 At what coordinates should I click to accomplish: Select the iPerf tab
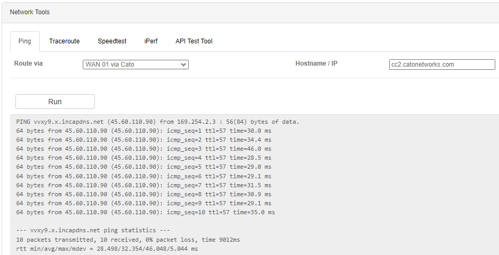pyautogui.click(x=151, y=41)
